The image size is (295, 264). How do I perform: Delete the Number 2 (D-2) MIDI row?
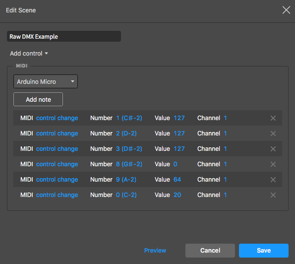point(273,133)
